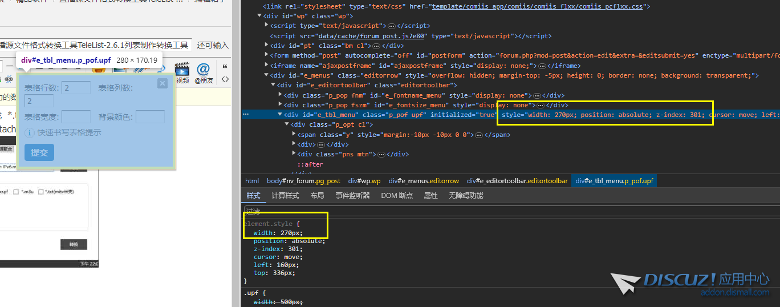Click the 表格行数 input field
This screenshot has width=780, height=307.
click(76, 88)
